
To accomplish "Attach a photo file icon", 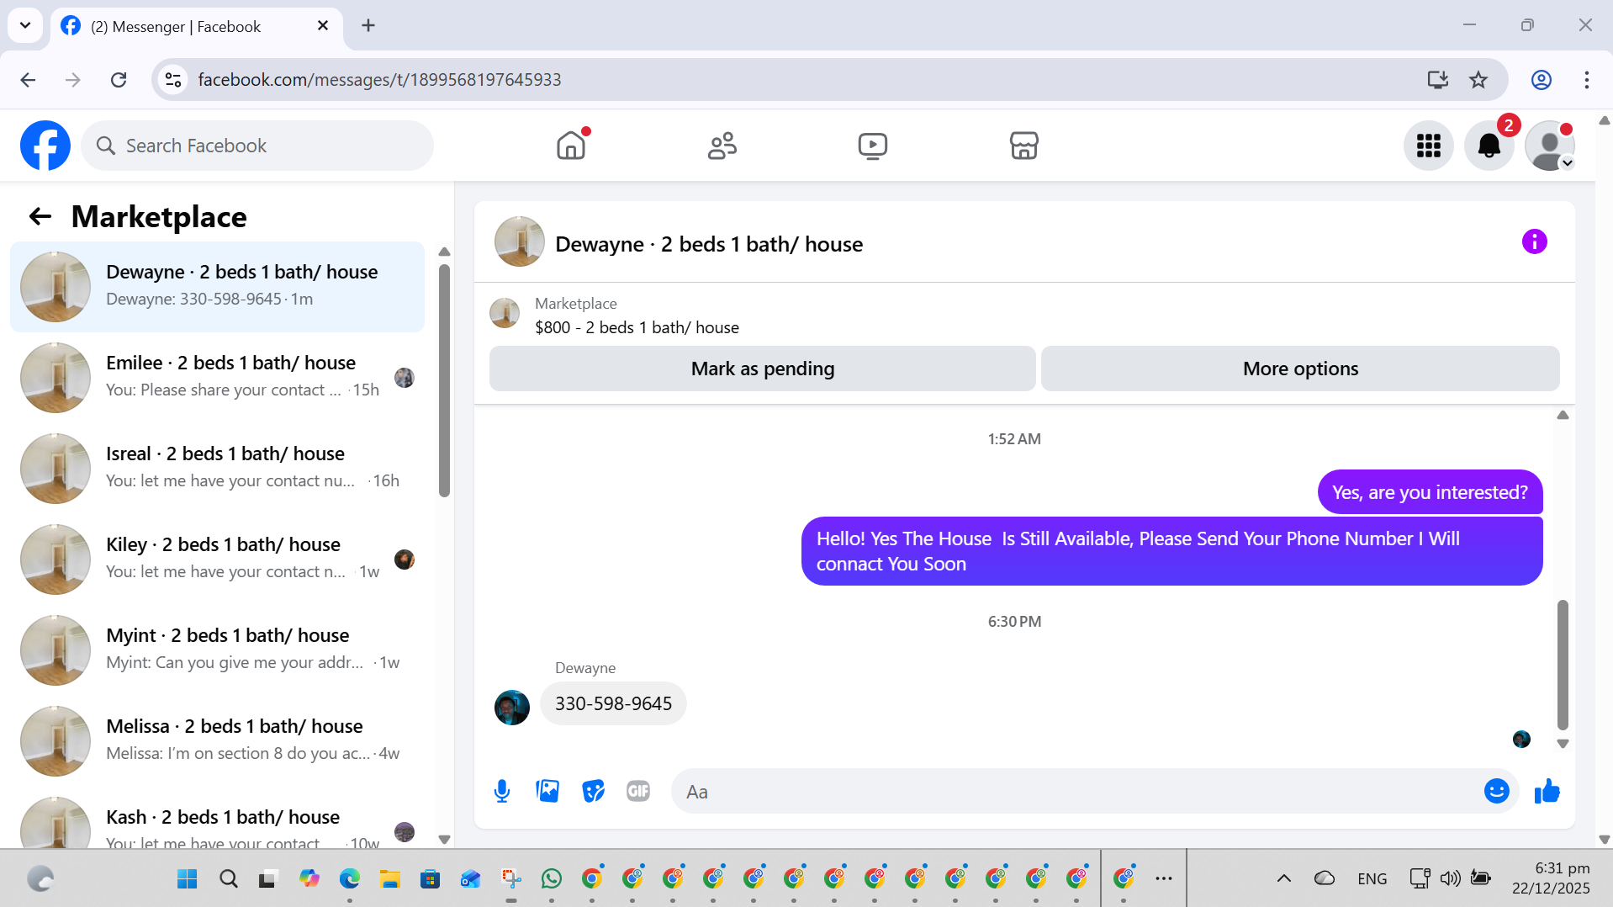I will [x=547, y=791].
